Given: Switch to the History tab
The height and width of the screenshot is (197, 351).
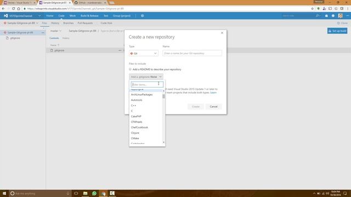Looking at the screenshot, I should [x=55, y=23].
